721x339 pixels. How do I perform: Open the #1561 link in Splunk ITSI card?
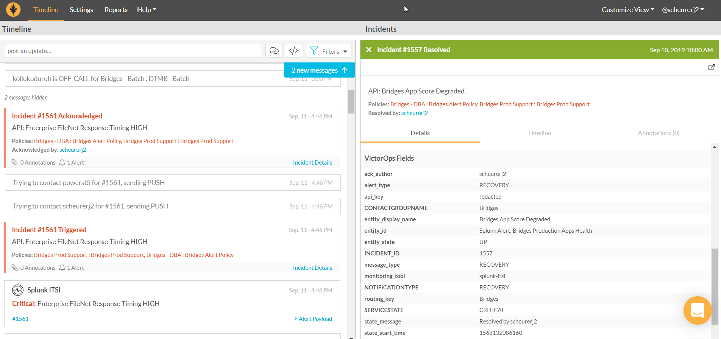(20, 319)
